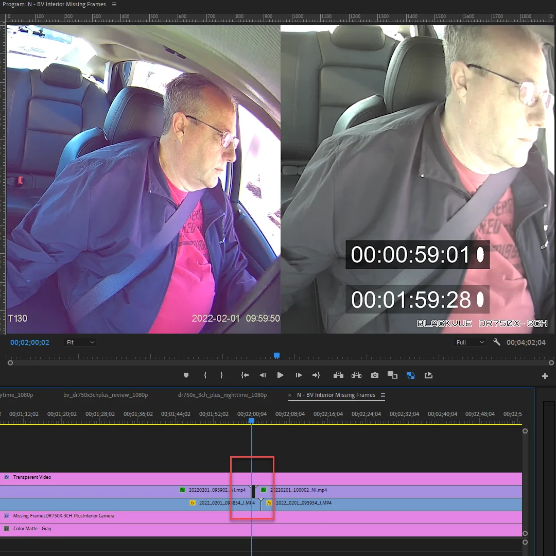Click the lowest timeline vertical scroll handle
This screenshot has height=556, width=556.
[525, 542]
